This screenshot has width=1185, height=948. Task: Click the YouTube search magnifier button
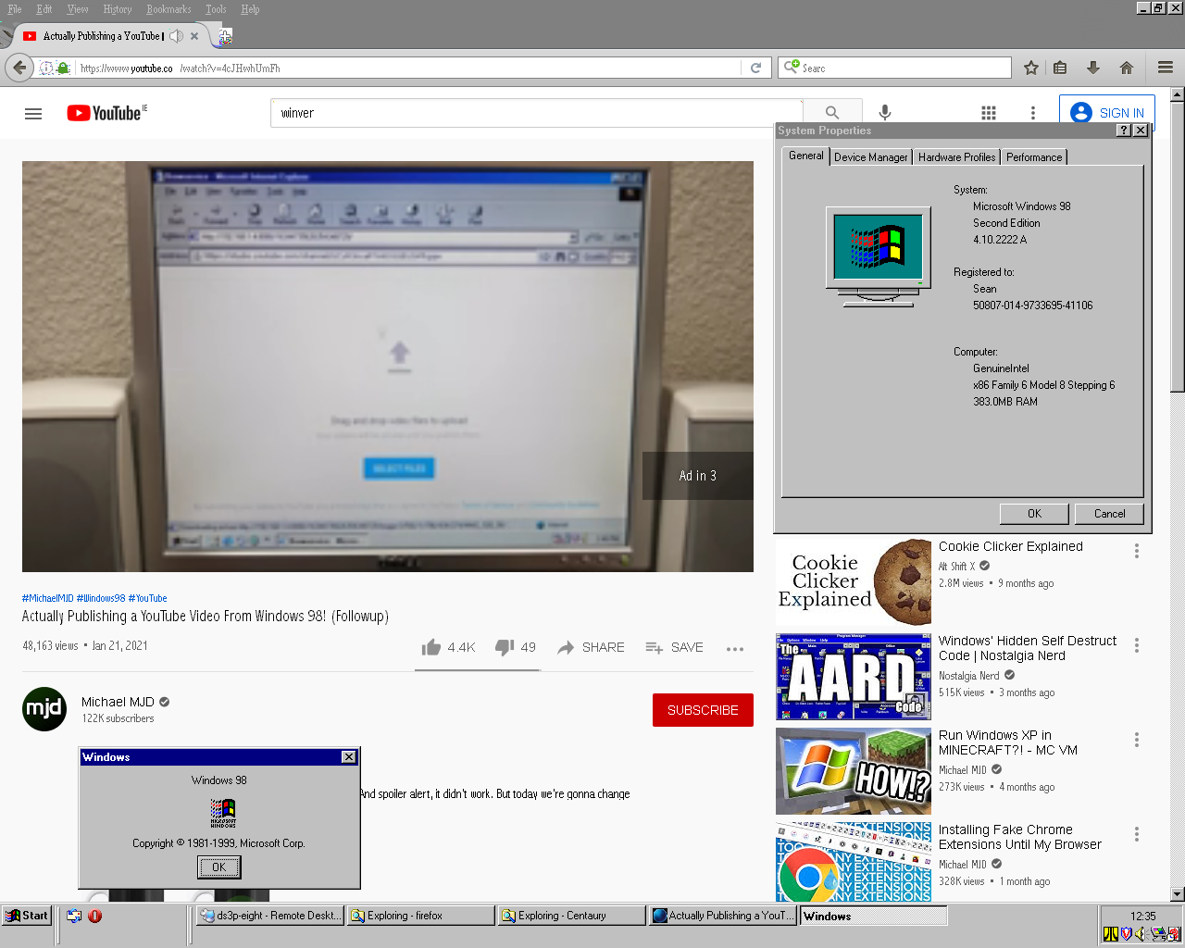pyautogui.click(x=832, y=113)
